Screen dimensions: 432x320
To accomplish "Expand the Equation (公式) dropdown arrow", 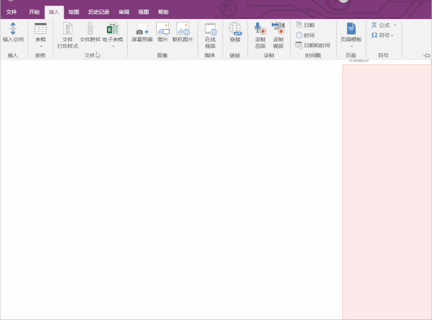I will (395, 25).
